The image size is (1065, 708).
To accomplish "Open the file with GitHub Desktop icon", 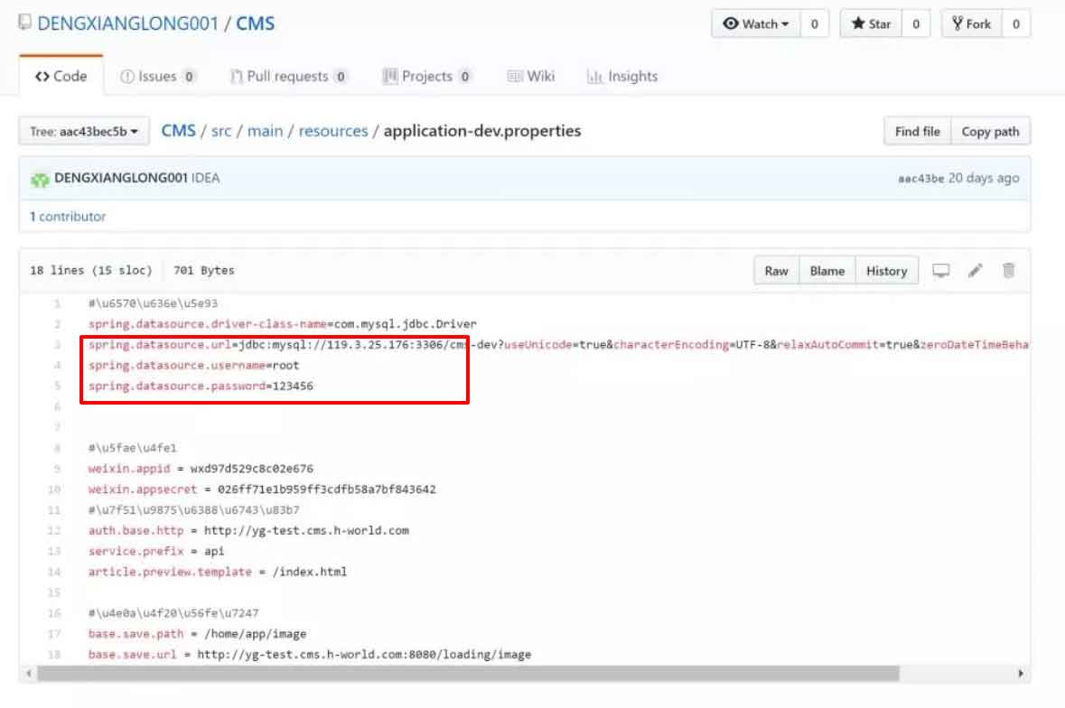I will [x=940, y=270].
